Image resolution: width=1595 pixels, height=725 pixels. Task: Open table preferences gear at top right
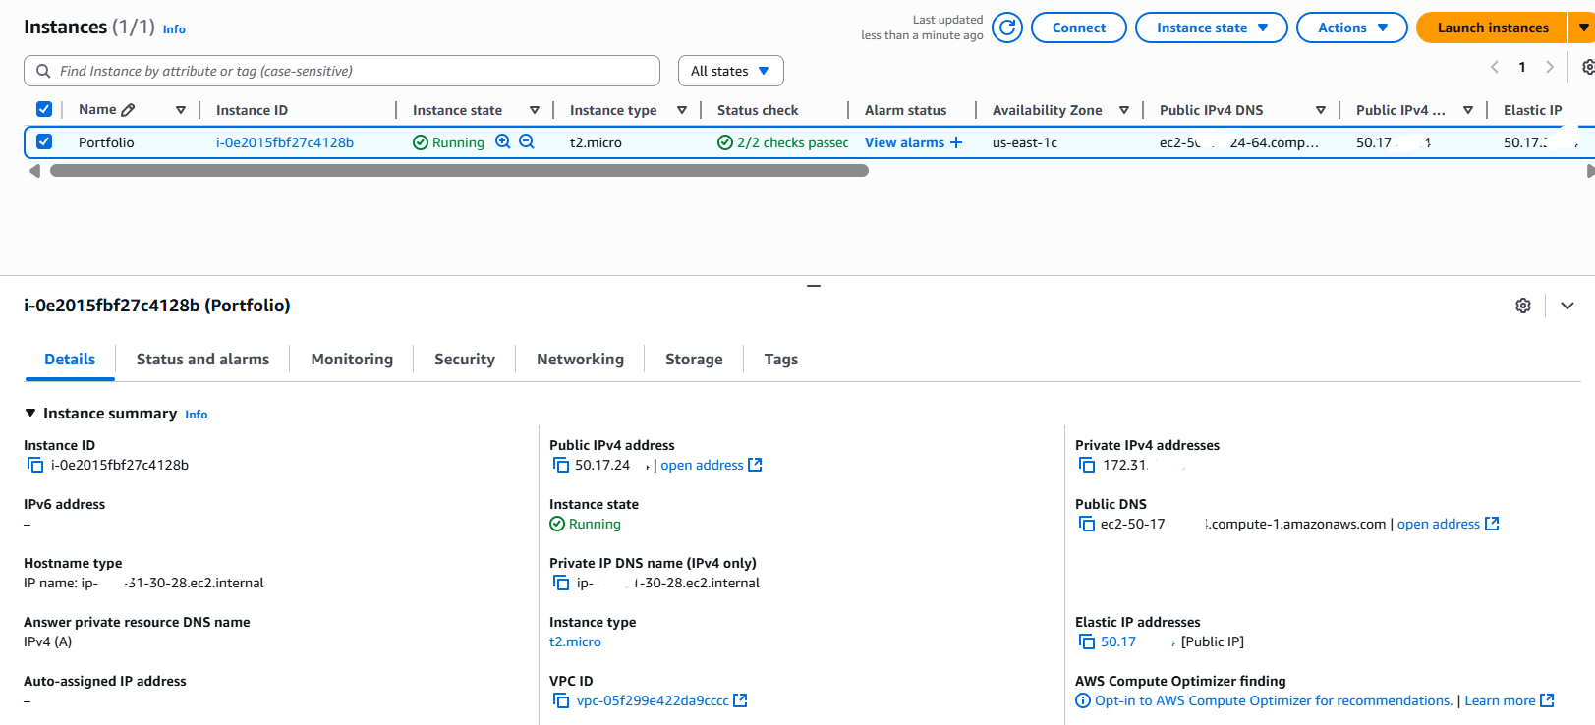point(1587,67)
